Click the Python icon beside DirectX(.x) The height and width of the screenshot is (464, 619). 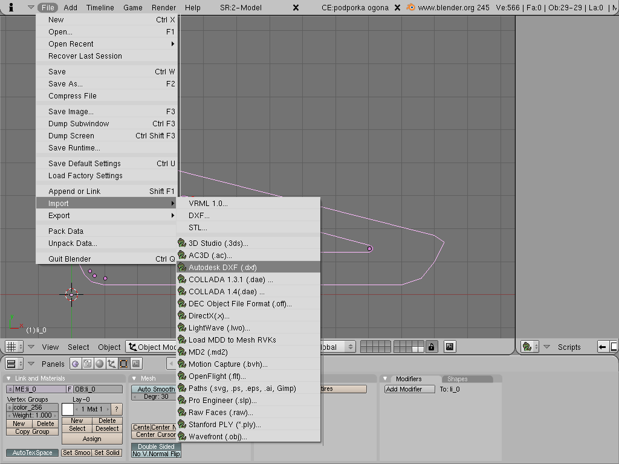[x=182, y=315]
